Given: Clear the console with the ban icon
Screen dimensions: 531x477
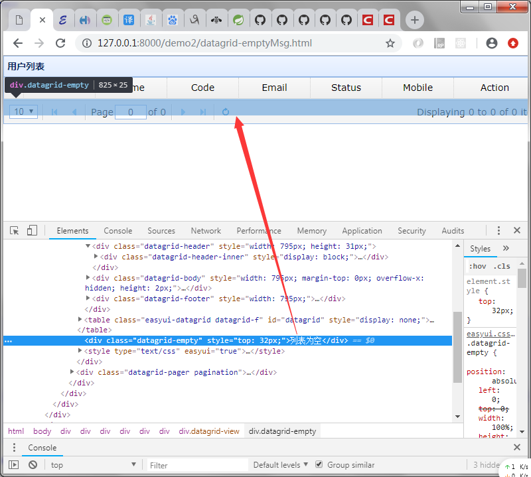Looking at the screenshot, I should [x=33, y=465].
